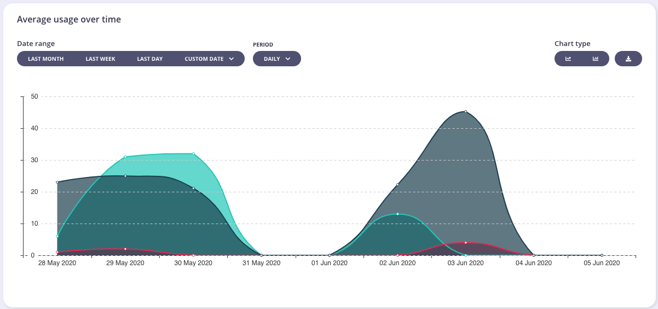Select the Last Week date range
658x309 pixels.
coord(100,59)
